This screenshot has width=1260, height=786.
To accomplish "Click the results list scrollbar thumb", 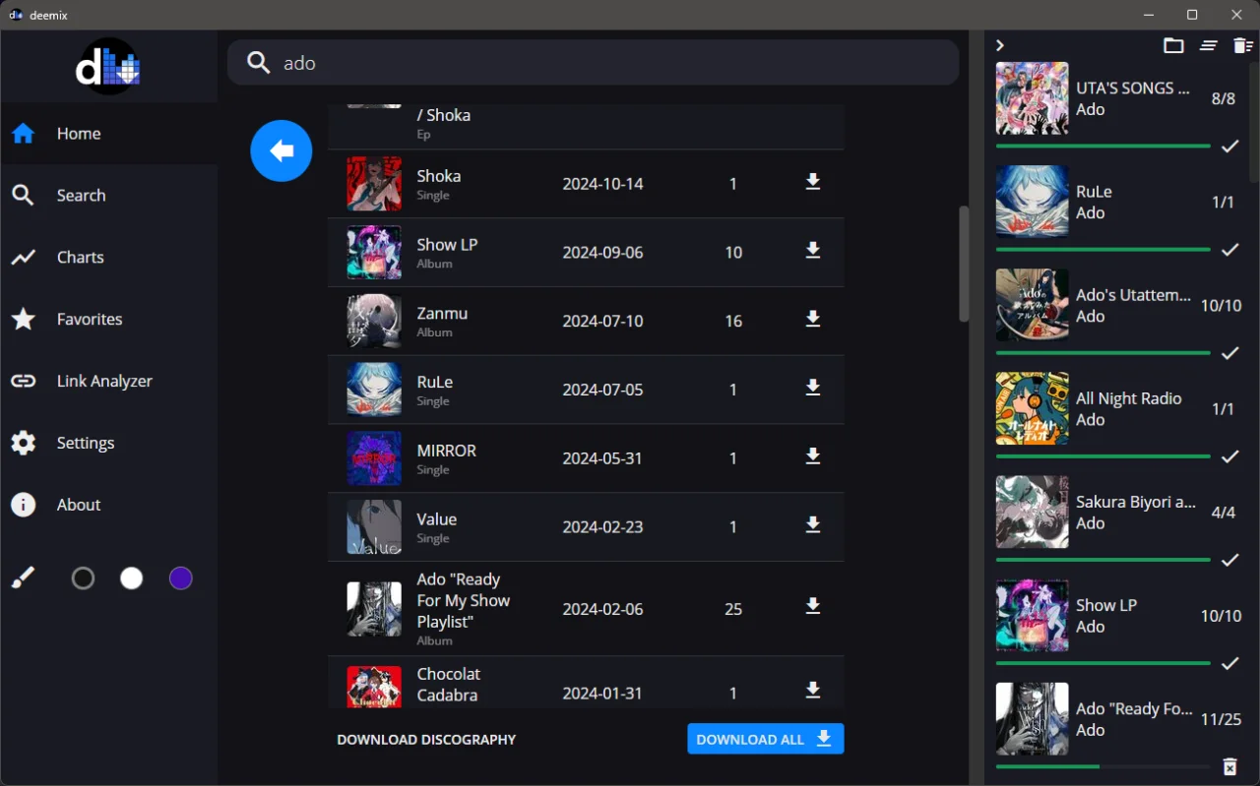I will [x=964, y=264].
